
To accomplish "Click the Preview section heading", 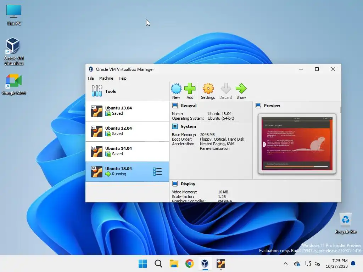I will point(272,106).
